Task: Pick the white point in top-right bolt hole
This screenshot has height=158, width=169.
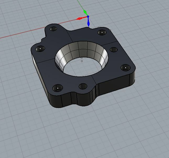Action: [102, 32]
